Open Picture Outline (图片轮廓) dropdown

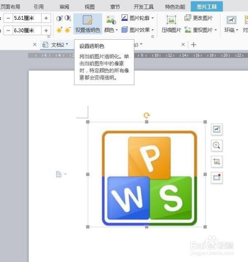pos(138,18)
